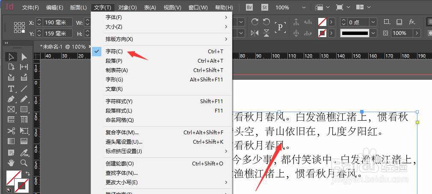432x194 pixels.
Task: Select the Pencil tool
Action: 24,99
